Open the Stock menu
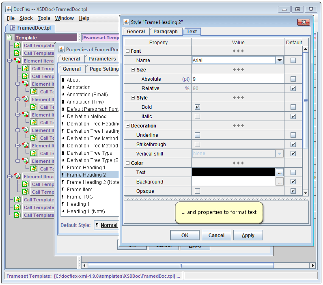This screenshot has width=323, height=285. coord(26,18)
